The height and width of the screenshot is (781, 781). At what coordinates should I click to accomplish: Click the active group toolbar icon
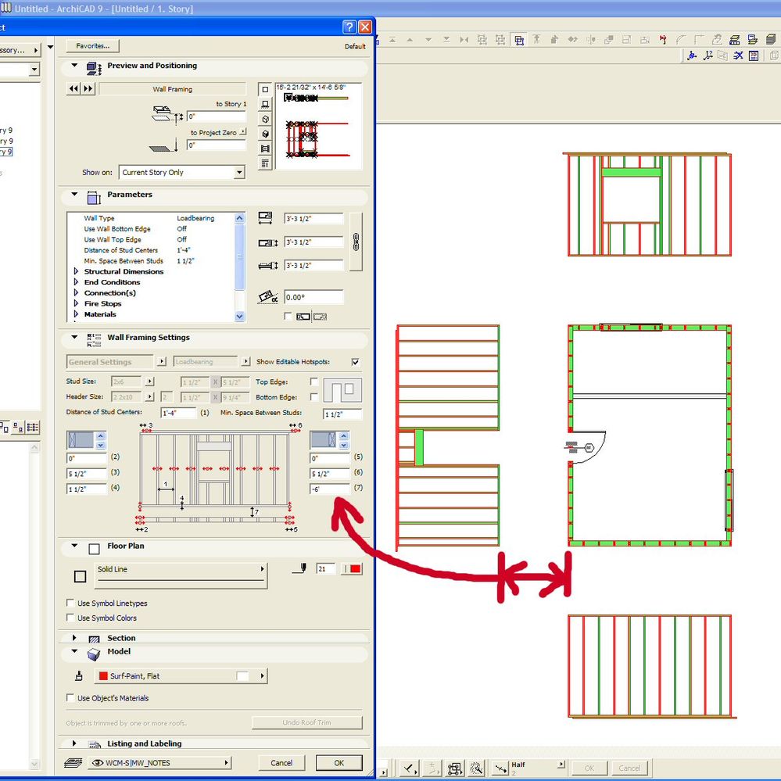click(519, 40)
